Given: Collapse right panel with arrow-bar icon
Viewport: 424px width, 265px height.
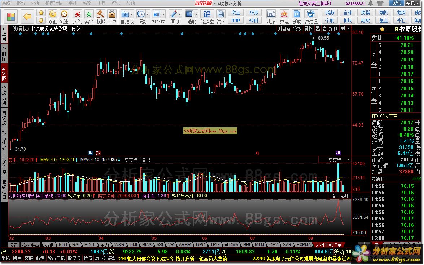Looking at the screenshot, I should pyautogui.click(x=342, y=28).
